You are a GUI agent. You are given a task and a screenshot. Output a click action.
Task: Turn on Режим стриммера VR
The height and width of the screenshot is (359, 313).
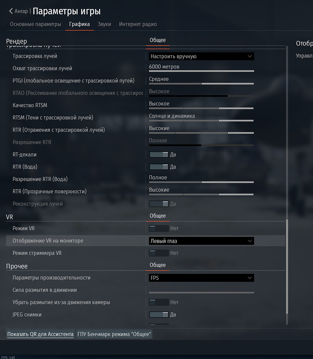159,253
